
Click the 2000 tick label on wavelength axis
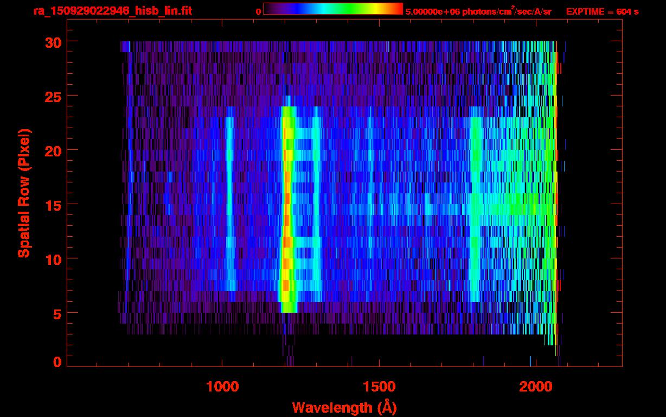(x=536, y=387)
